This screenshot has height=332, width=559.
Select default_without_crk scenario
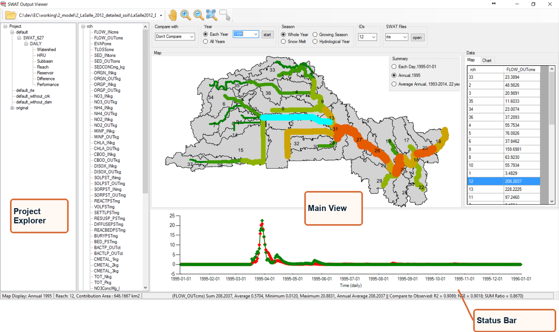pyautogui.click(x=33, y=96)
